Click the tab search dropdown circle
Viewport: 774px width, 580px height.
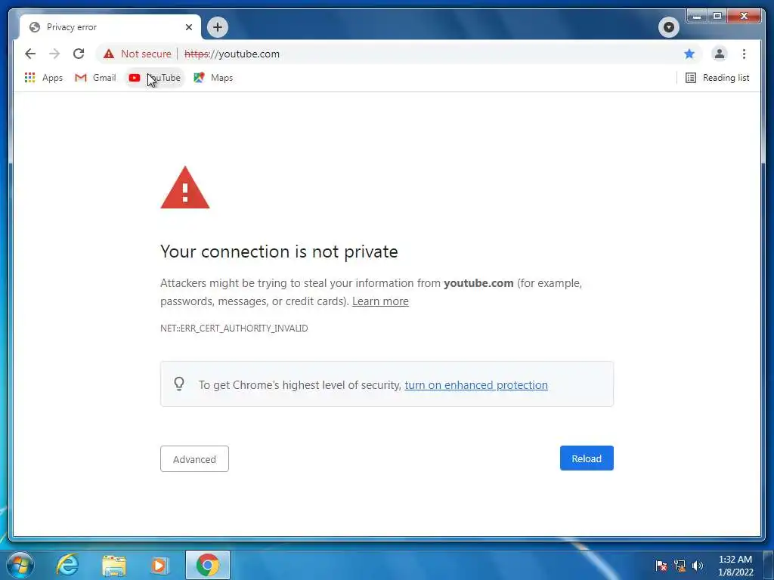tap(669, 27)
